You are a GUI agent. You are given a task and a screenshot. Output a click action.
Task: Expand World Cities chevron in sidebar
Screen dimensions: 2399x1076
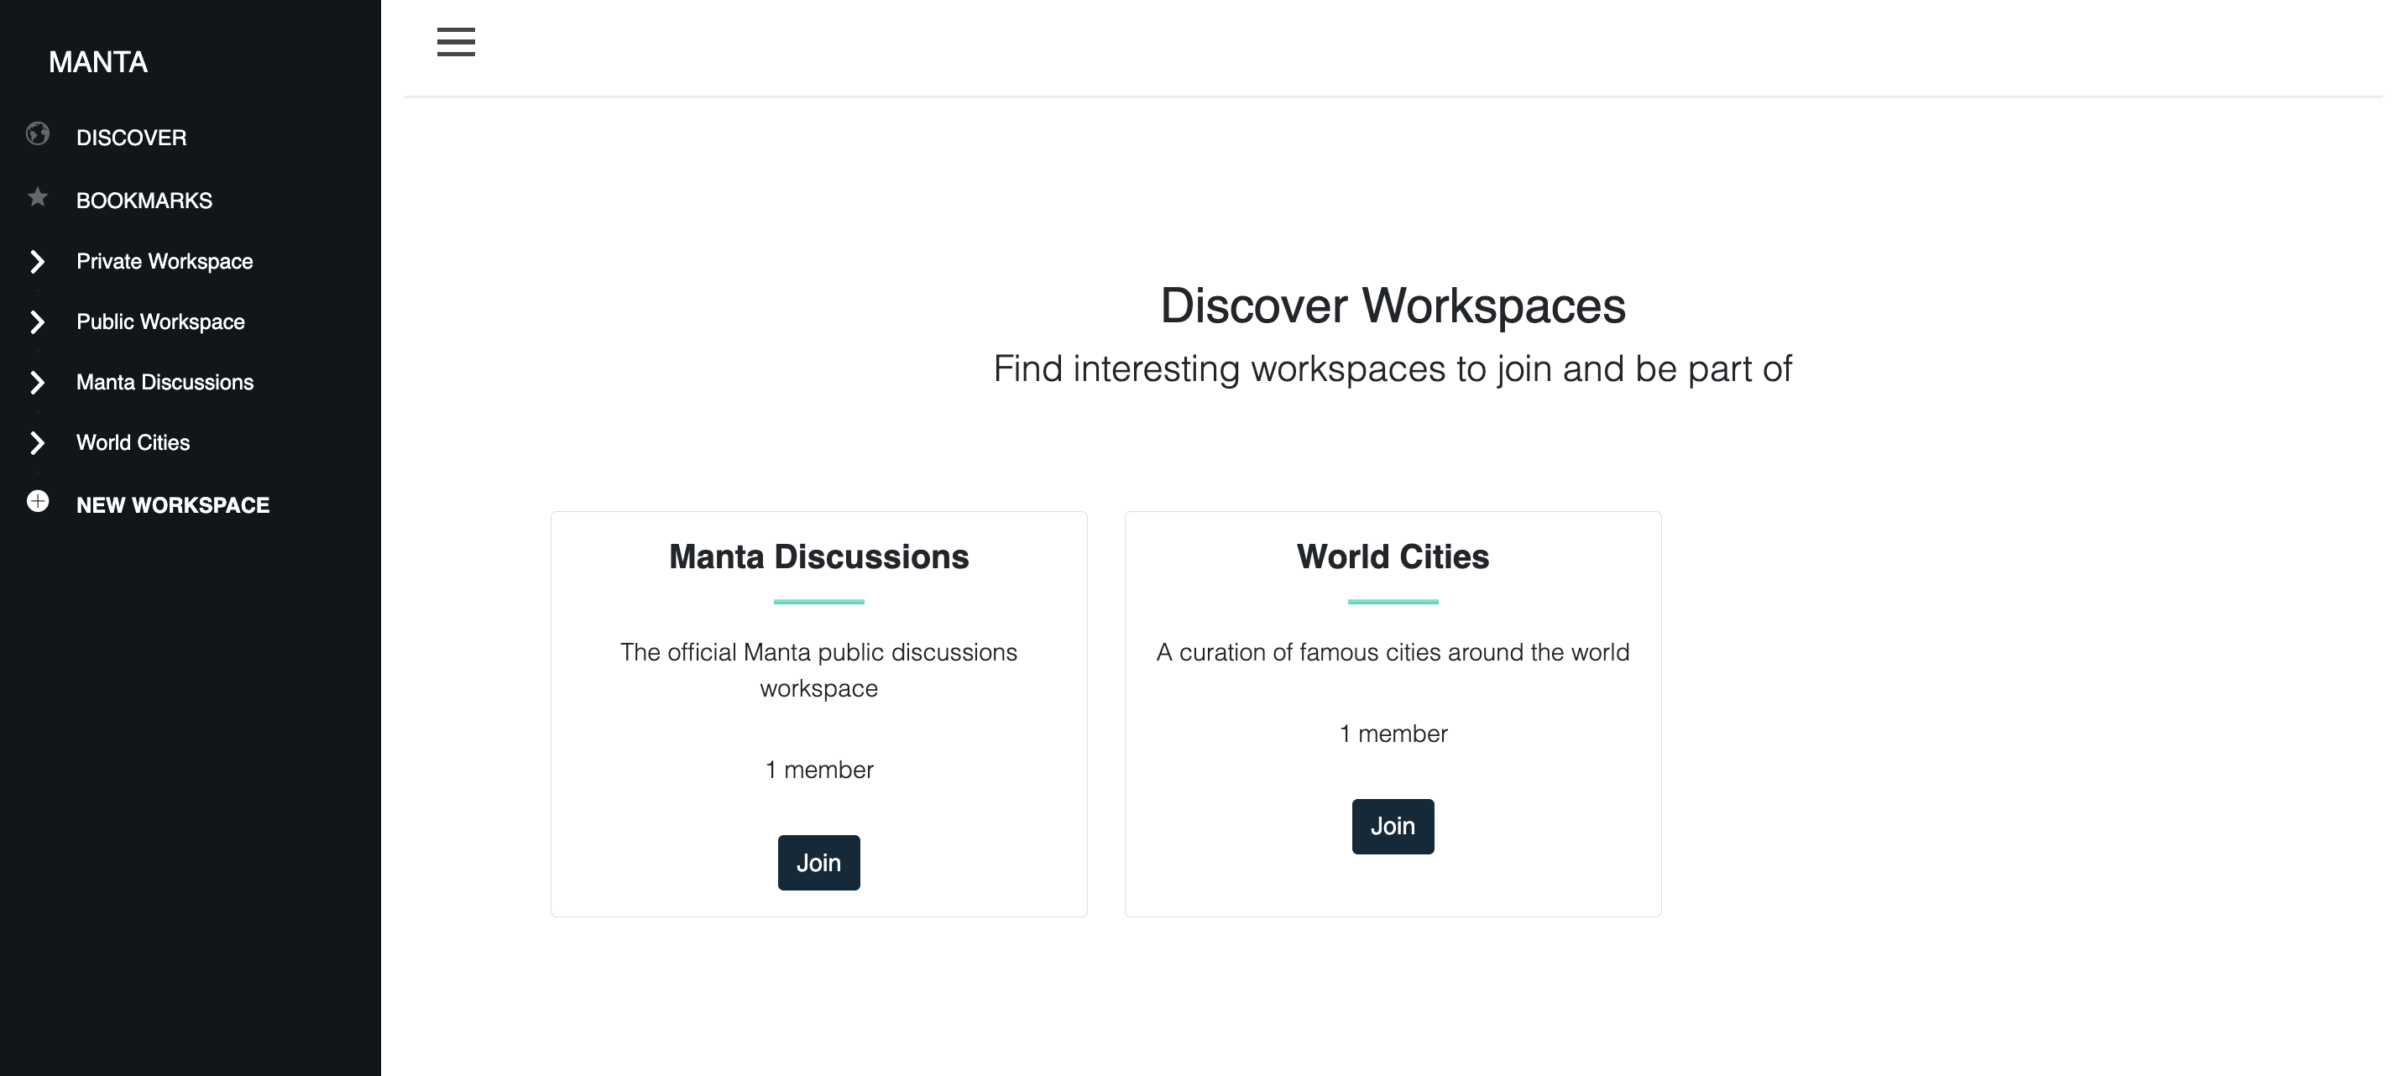tap(37, 443)
